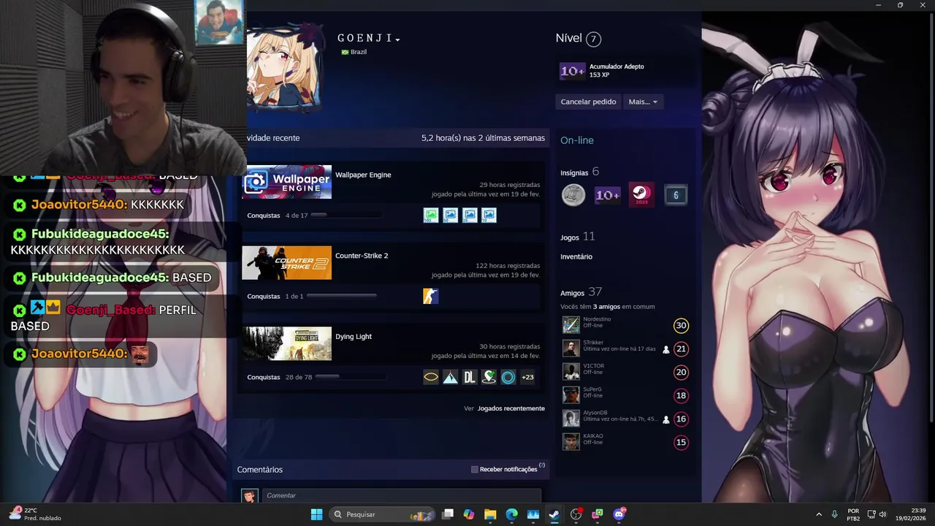935x526 pixels.
Task: Show hidden system tray icons
Action: (x=819, y=514)
